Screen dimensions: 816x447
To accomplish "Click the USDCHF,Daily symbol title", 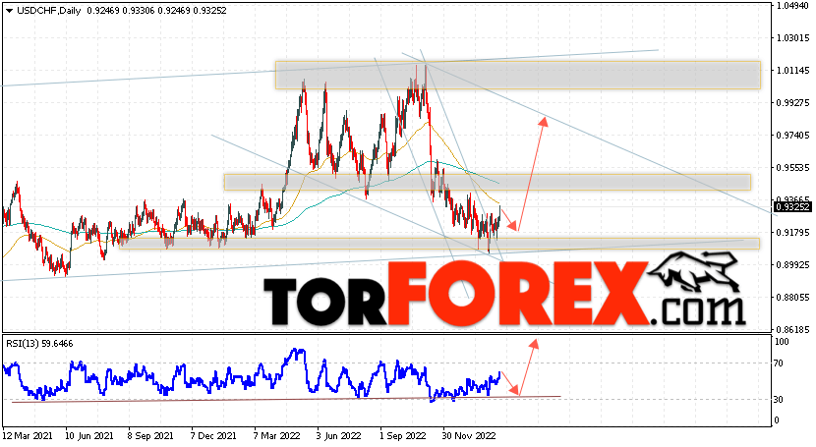I will [x=49, y=11].
